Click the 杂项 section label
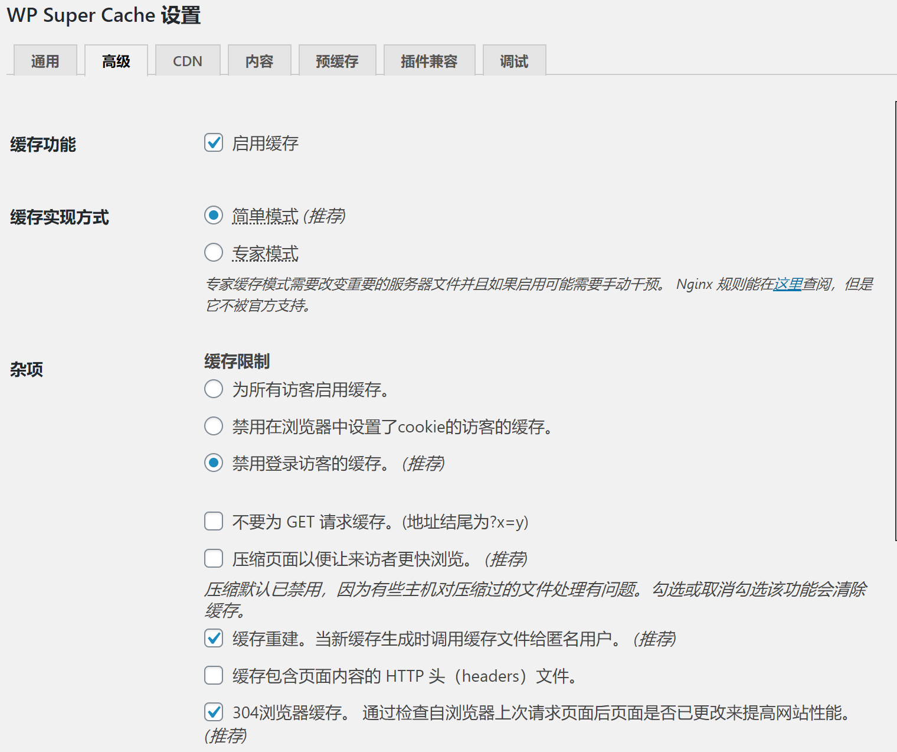Screen dimensions: 897x752 point(27,369)
